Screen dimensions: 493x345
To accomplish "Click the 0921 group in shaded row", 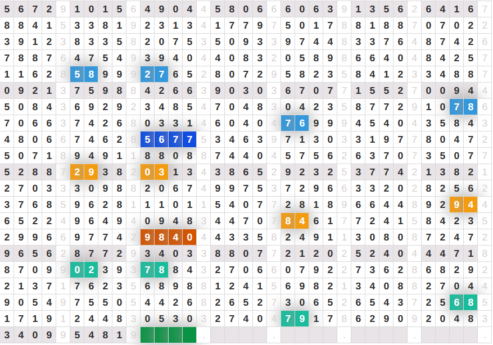I will point(28,90).
